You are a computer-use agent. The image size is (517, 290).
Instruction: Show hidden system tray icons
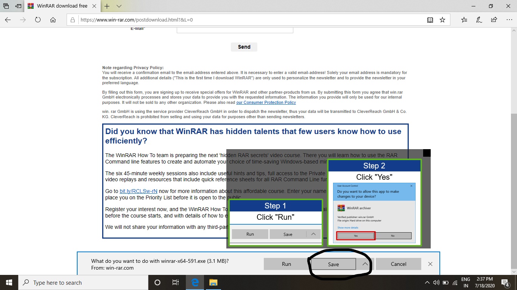point(427,282)
